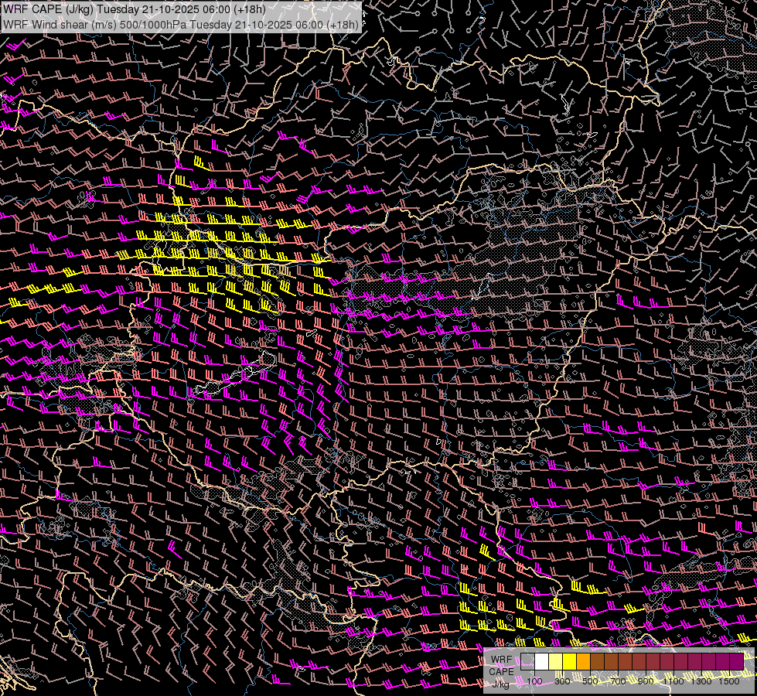Click the 300 legend scale label
This screenshot has width=757, height=696.
(562, 681)
